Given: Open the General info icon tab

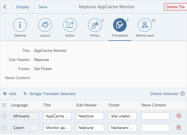Looking at the screenshot, I should pyautogui.click(x=20, y=25).
